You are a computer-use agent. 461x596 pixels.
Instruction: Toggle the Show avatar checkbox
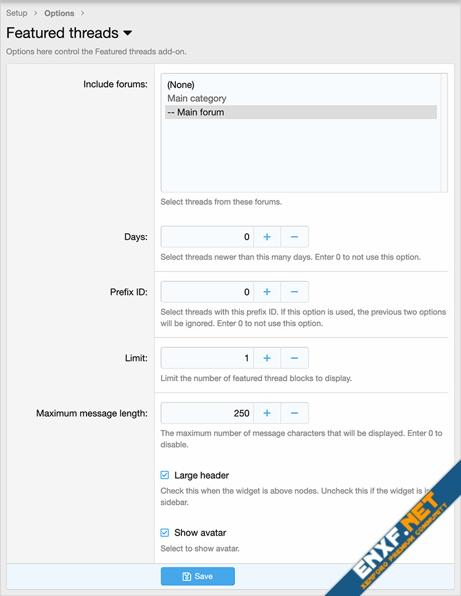165,532
